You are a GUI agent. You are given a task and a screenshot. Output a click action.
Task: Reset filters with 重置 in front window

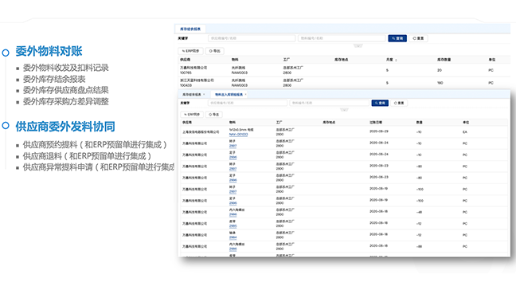(x=399, y=103)
